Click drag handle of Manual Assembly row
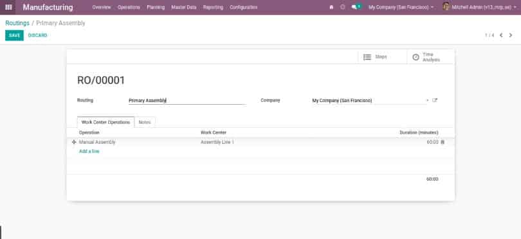521x239 pixels. coord(74,142)
